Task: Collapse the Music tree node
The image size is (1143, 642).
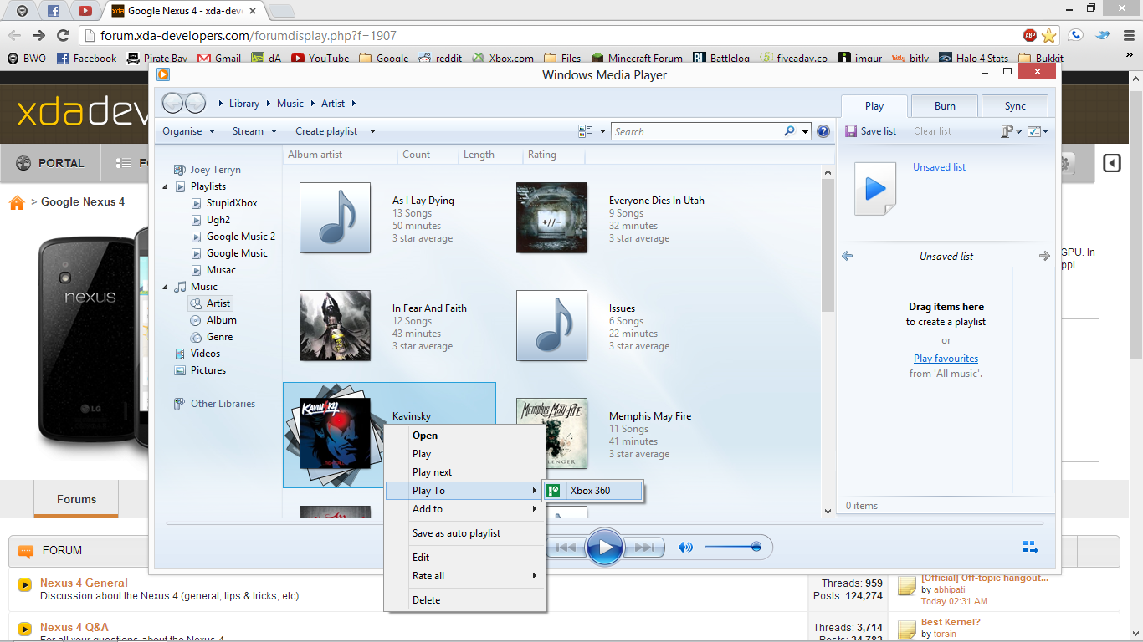Action: [x=165, y=287]
